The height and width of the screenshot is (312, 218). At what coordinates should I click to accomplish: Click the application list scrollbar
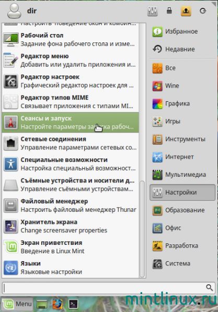142,229
